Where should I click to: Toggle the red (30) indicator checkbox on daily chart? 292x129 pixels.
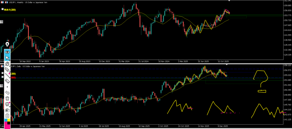pyautogui.click(x=2, y=77)
